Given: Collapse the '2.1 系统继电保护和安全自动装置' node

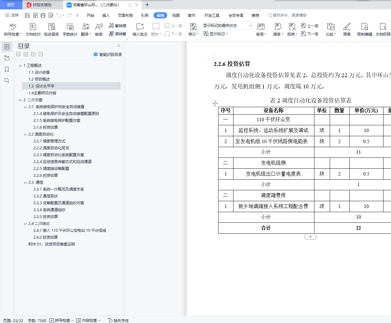Looking at the screenshot, I should coord(25,107).
